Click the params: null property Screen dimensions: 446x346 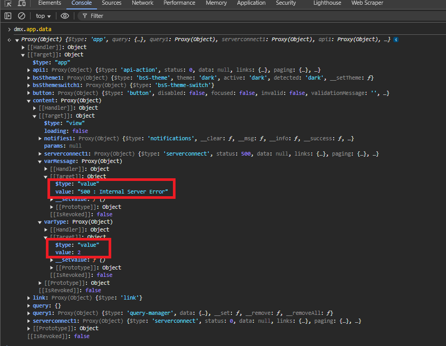[63, 146]
